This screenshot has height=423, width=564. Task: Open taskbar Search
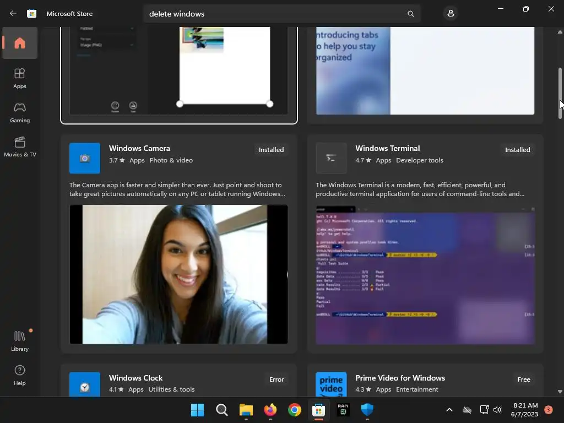click(221, 410)
